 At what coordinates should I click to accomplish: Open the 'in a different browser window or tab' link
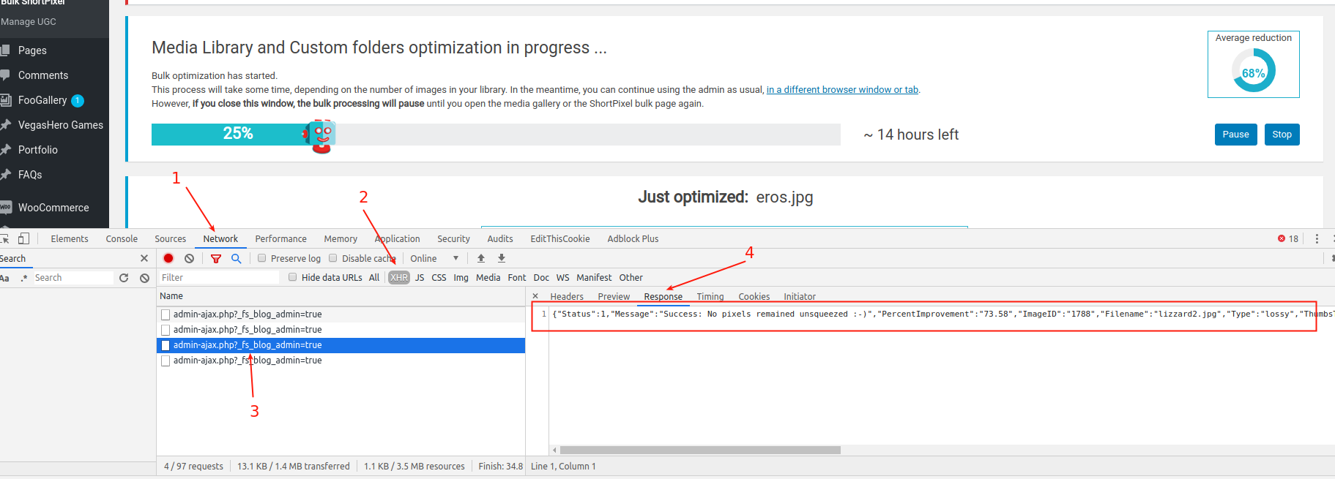(841, 90)
